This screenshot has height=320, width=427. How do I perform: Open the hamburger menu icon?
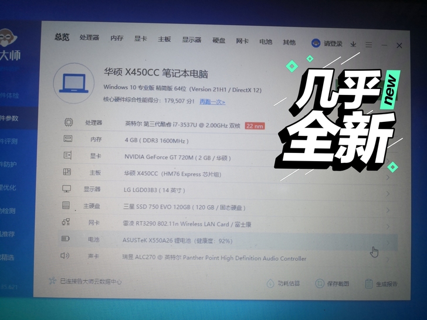(369, 45)
